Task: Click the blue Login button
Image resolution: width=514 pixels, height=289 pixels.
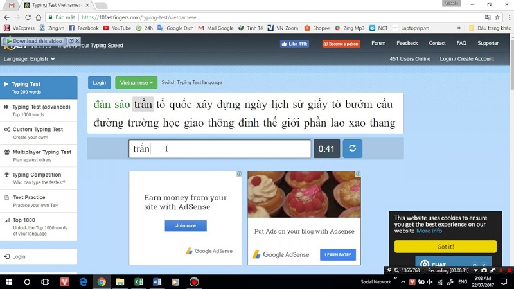Action: pyautogui.click(x=99, y=83)
